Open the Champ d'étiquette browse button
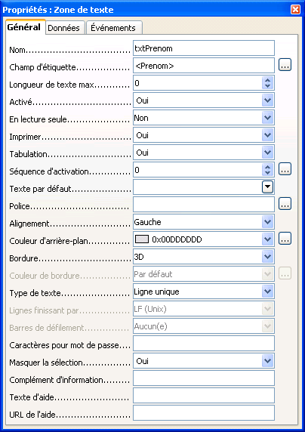 [285, 65]
